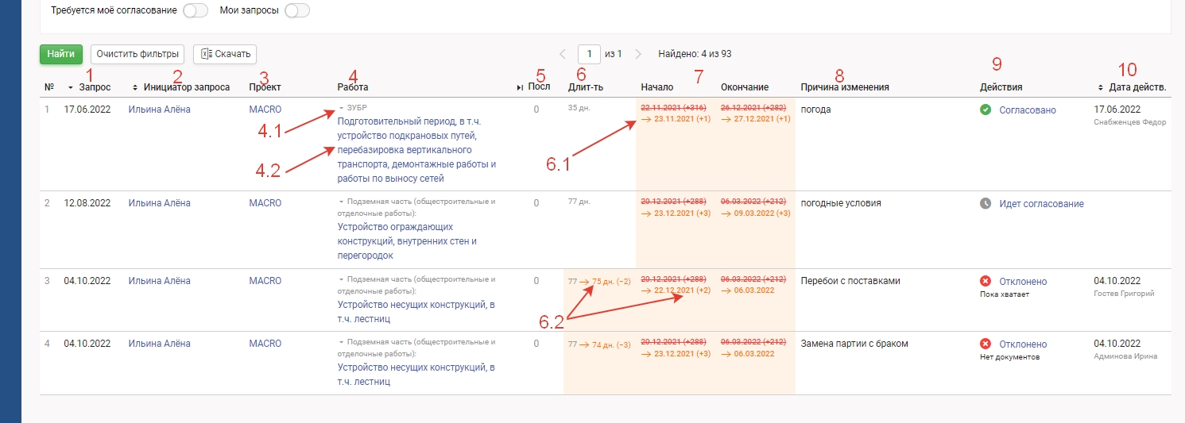Sort by Инициатор запроса column
The width and height of the screenshot is (1185, 423).
tap(134, 87)
